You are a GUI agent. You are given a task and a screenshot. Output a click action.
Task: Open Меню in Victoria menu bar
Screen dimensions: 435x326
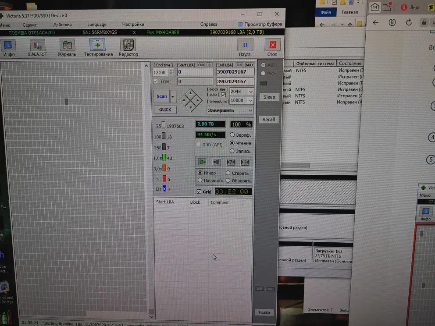(x=5, y=25)
